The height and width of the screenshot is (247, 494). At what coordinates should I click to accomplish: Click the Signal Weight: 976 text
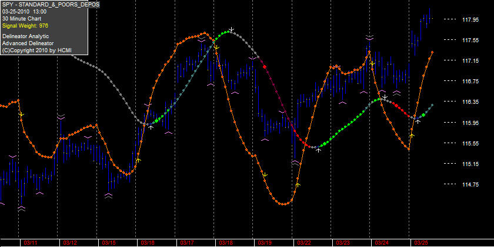[x=25, y=26]
